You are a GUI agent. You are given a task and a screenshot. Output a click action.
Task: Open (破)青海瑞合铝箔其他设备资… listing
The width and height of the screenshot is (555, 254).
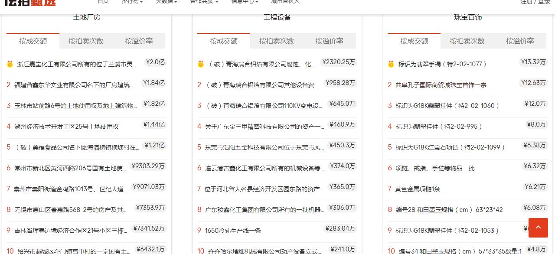(x=262, y=85)
